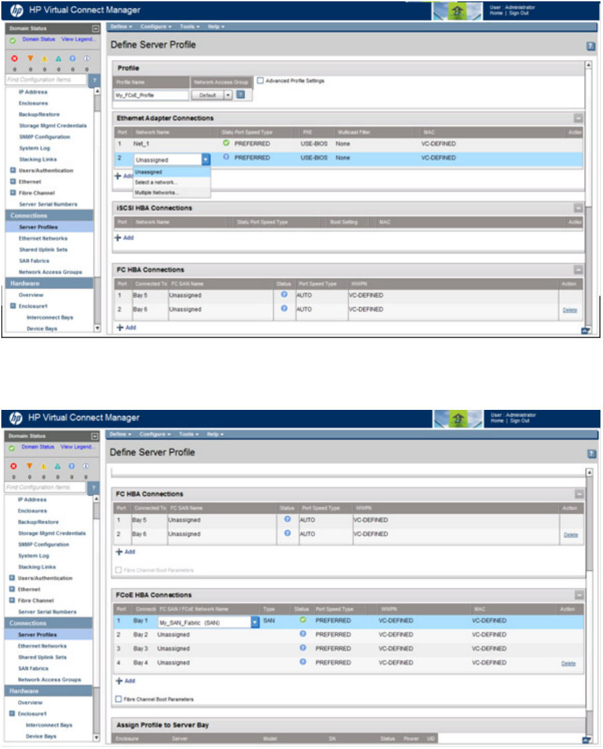Pick the Unassigned option in the open dropdown list

(x=172, y=172)
